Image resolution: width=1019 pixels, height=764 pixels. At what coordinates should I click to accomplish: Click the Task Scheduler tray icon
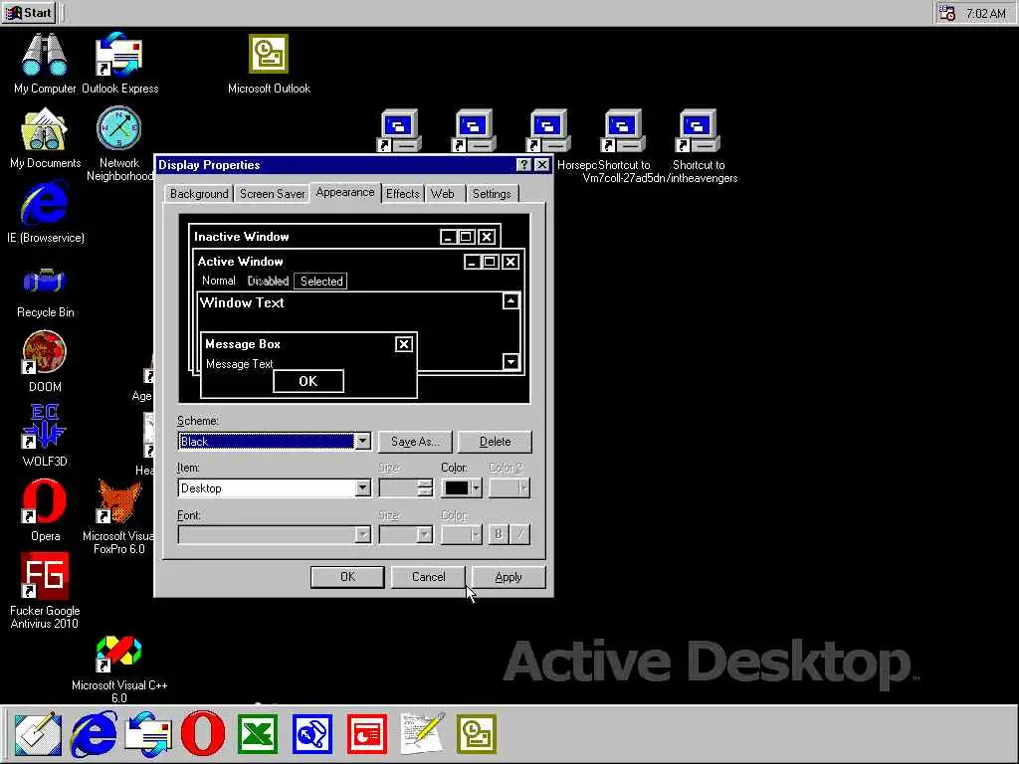pos(947,13)
